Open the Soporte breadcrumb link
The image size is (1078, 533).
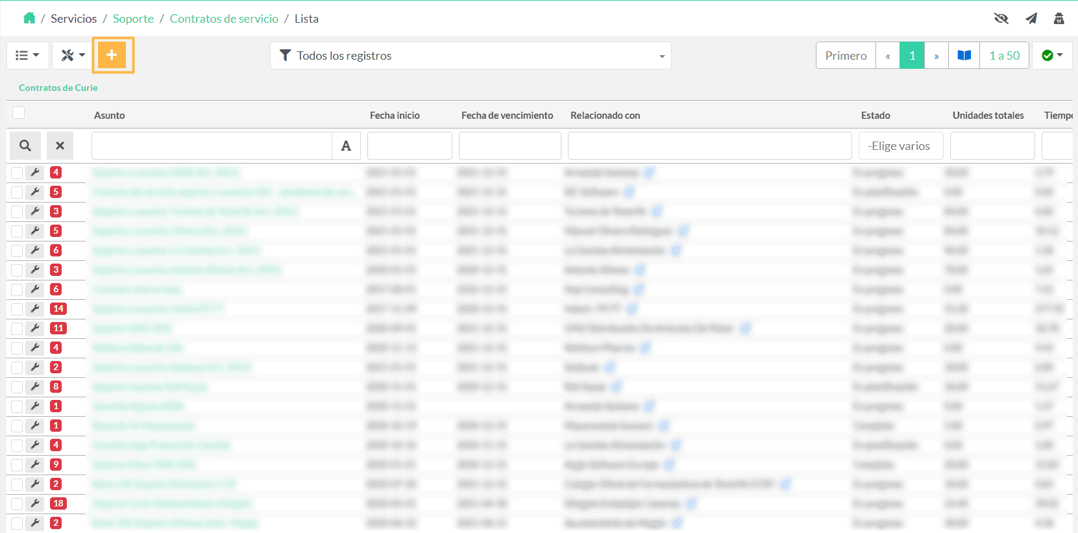click(x=133, y=18)
